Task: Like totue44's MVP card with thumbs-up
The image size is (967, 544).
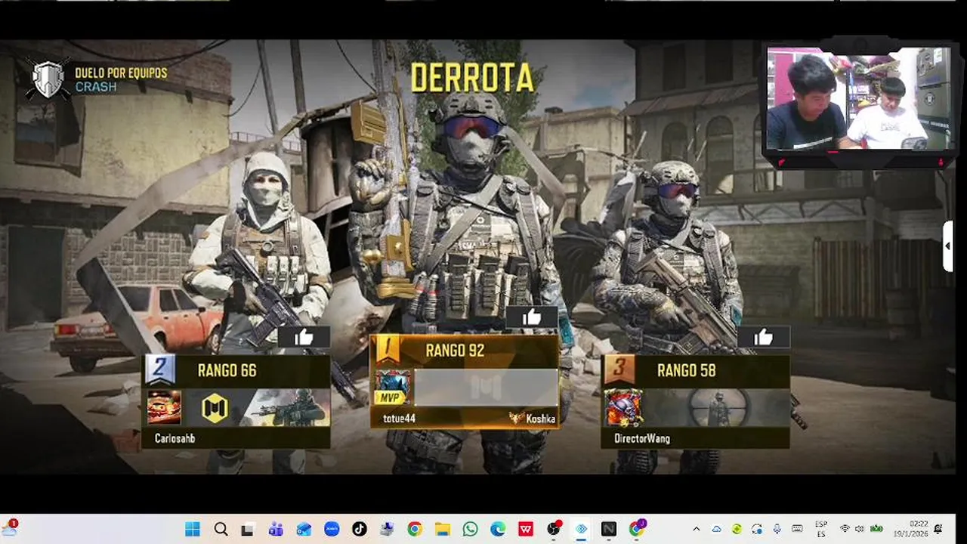Action: 532,317
